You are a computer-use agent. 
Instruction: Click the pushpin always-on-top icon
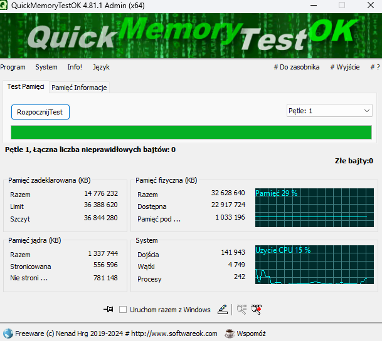tap(109, 309)
